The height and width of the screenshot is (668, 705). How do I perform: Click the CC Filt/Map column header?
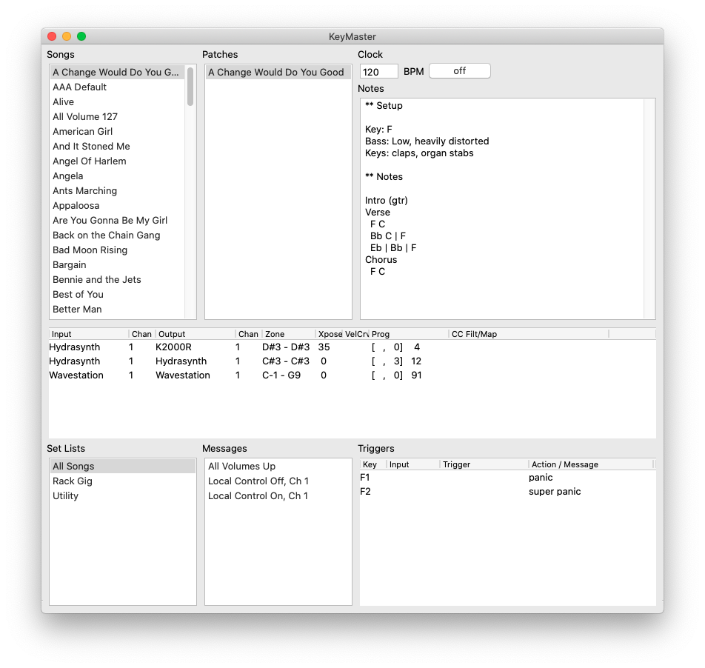(x=528, y=334)
